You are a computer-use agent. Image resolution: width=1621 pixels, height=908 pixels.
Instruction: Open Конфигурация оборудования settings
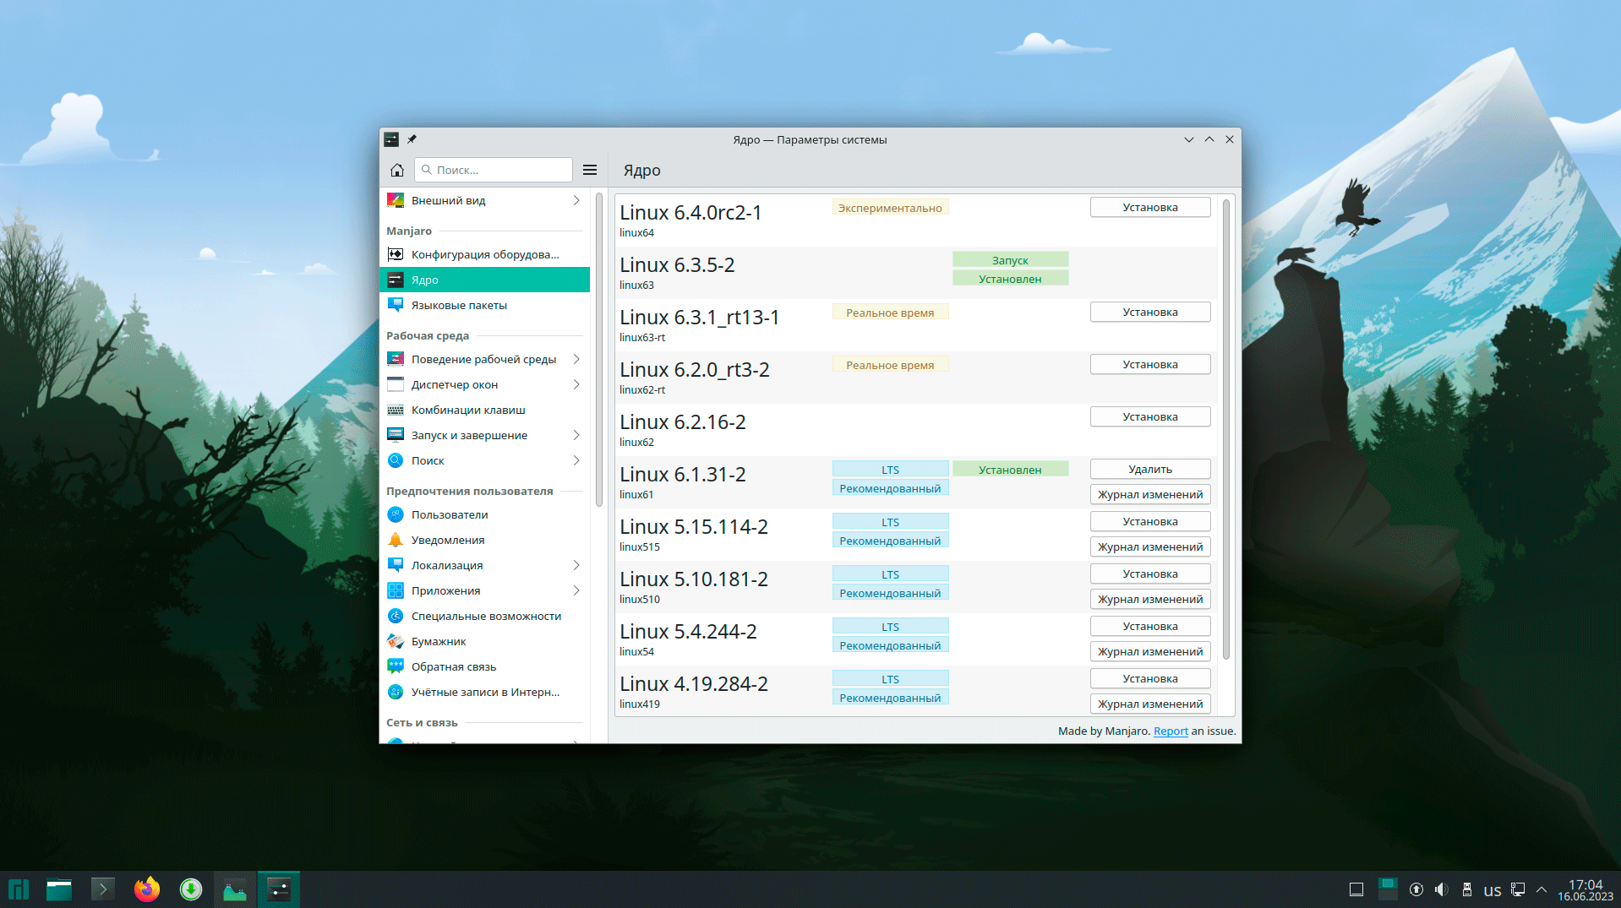coord(484,254)
